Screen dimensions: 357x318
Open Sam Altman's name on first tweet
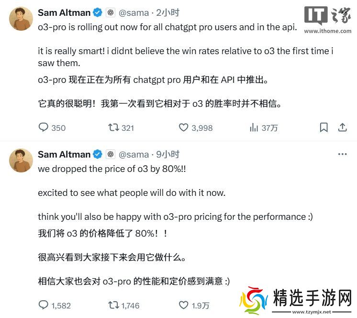[64, 13]
